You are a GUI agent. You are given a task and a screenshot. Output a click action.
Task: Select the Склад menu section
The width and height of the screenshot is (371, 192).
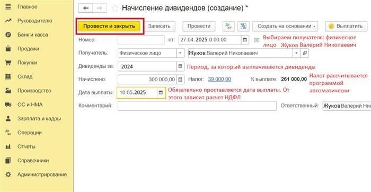point(25,77)
